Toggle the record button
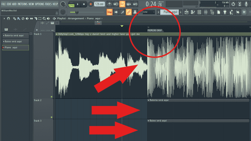Screen dimensions: 251x141 [x=91, y=4]
